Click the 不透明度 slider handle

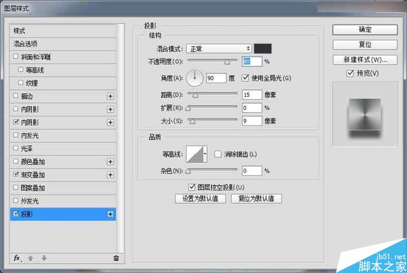[x=227, y=62]
